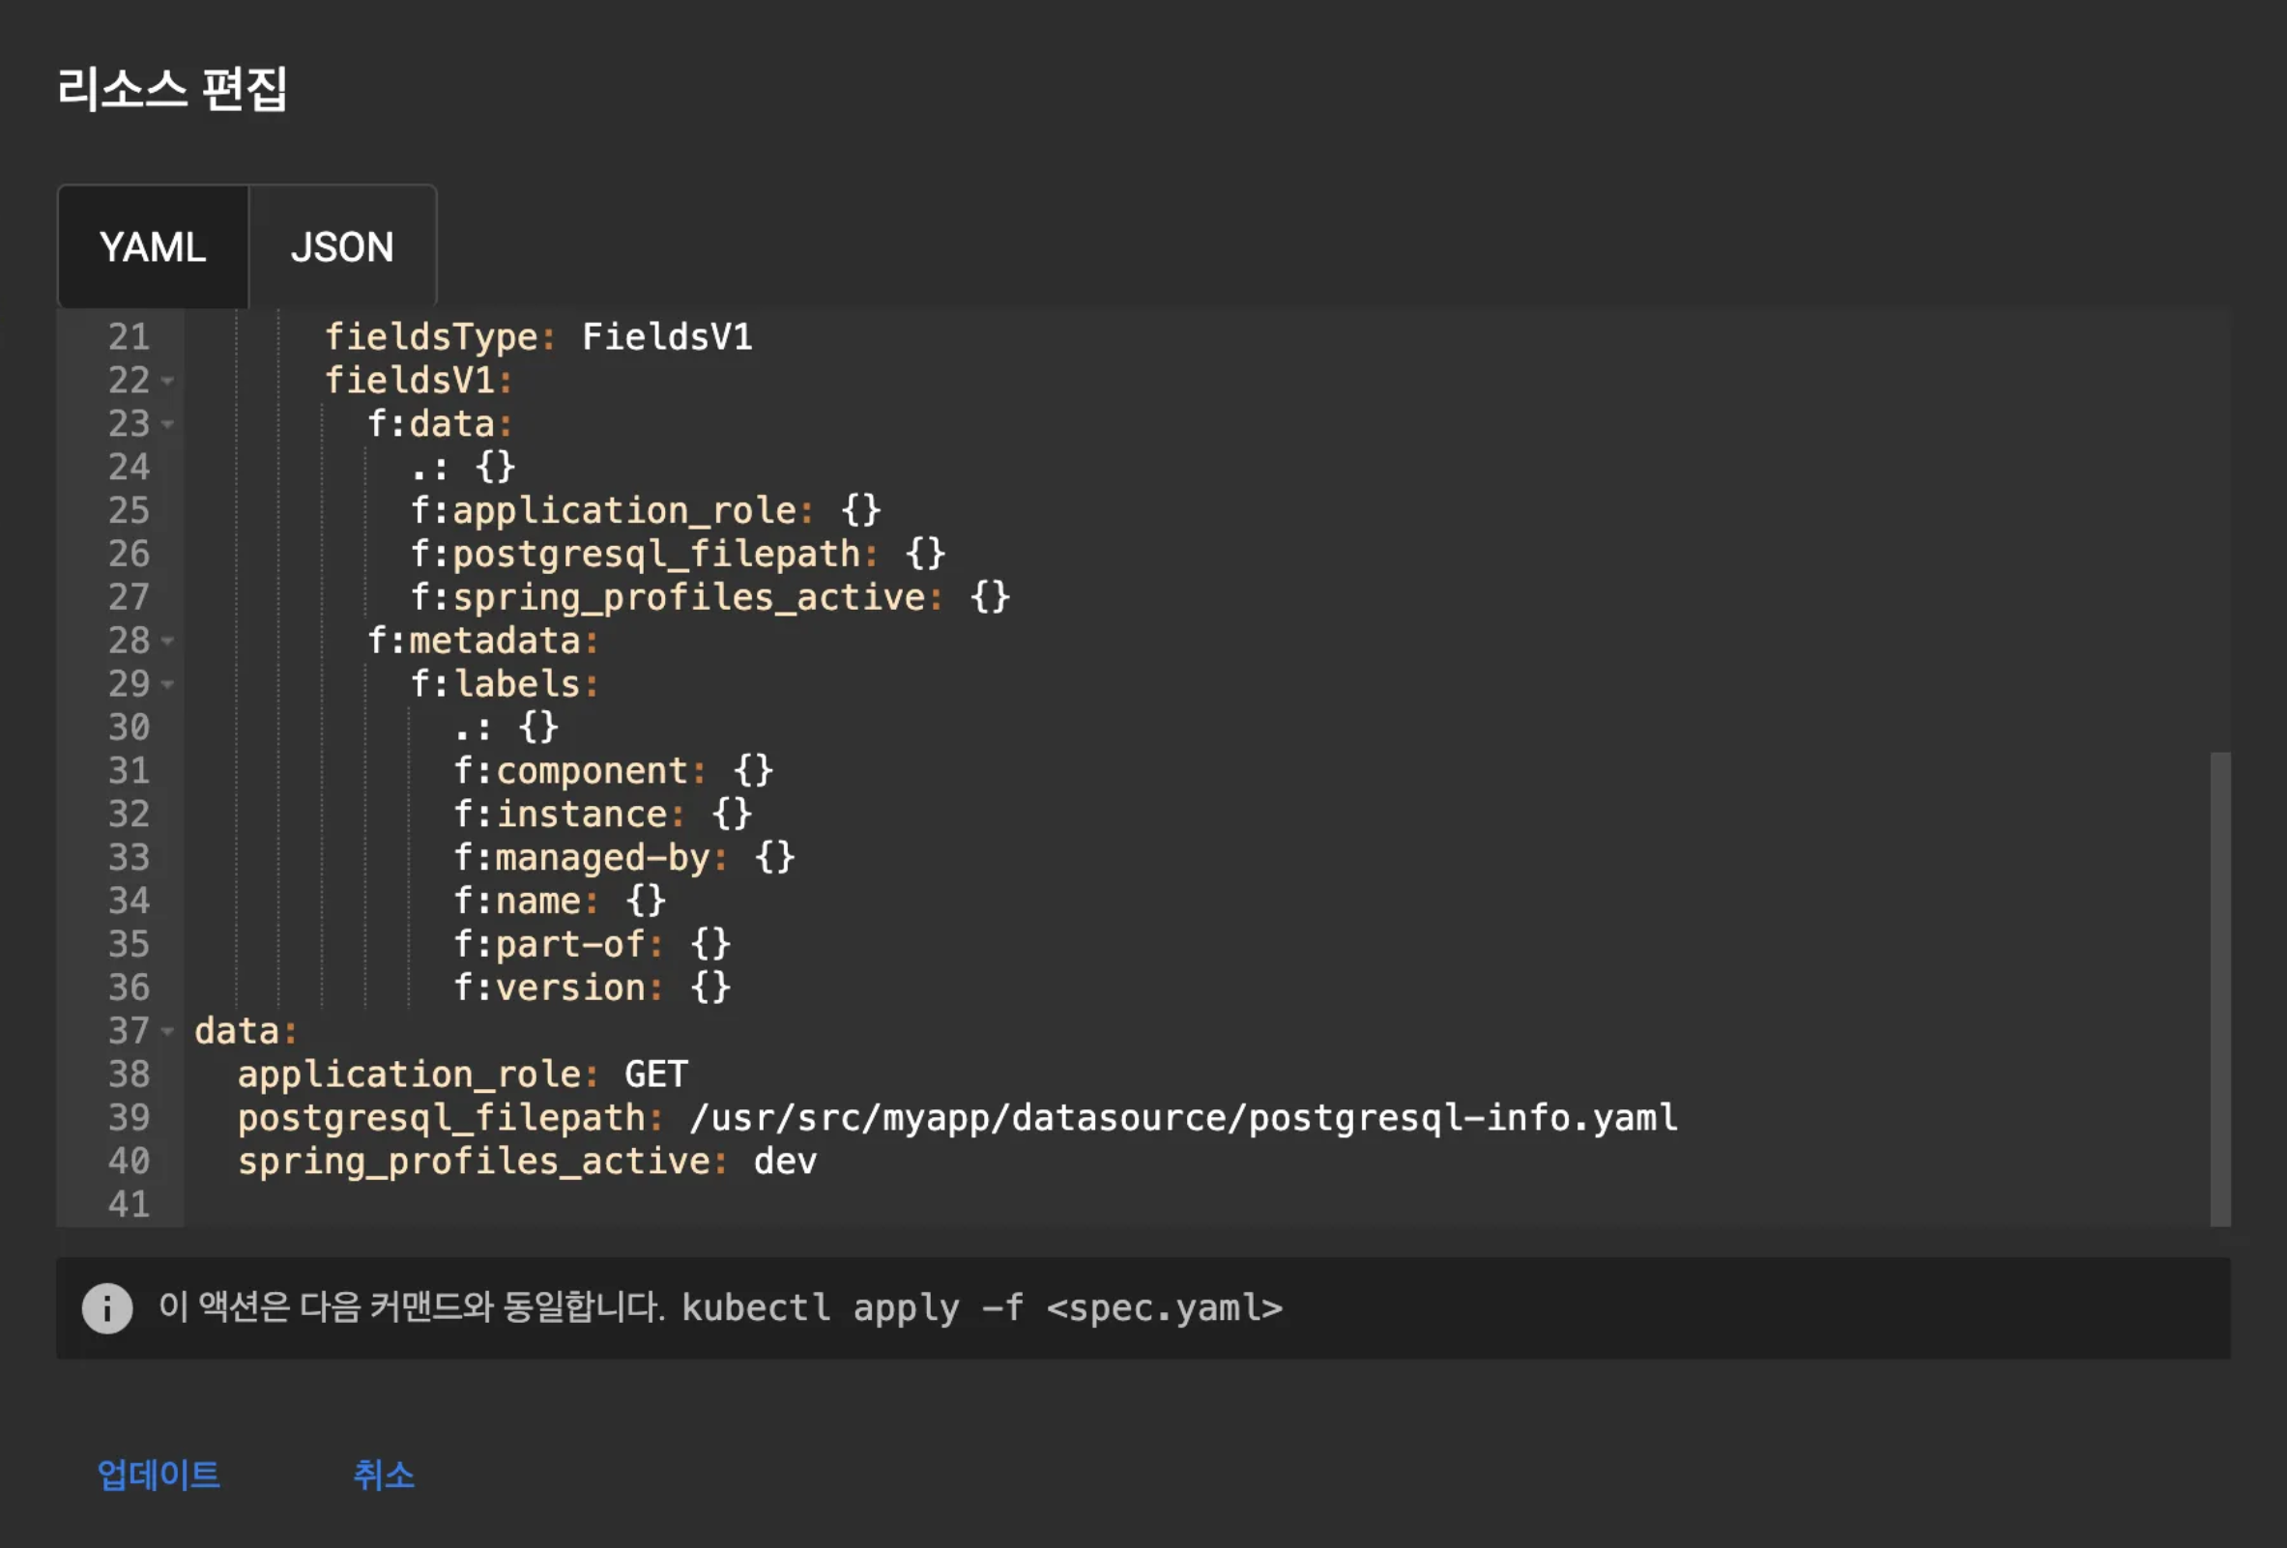Click line number 38 in the gutter
The width and height of the screenshot is (2287, 1548).
click(x=129, y=1074)
